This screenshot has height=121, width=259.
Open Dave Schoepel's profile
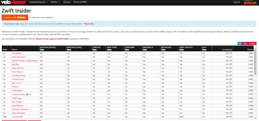click(18, 113)
